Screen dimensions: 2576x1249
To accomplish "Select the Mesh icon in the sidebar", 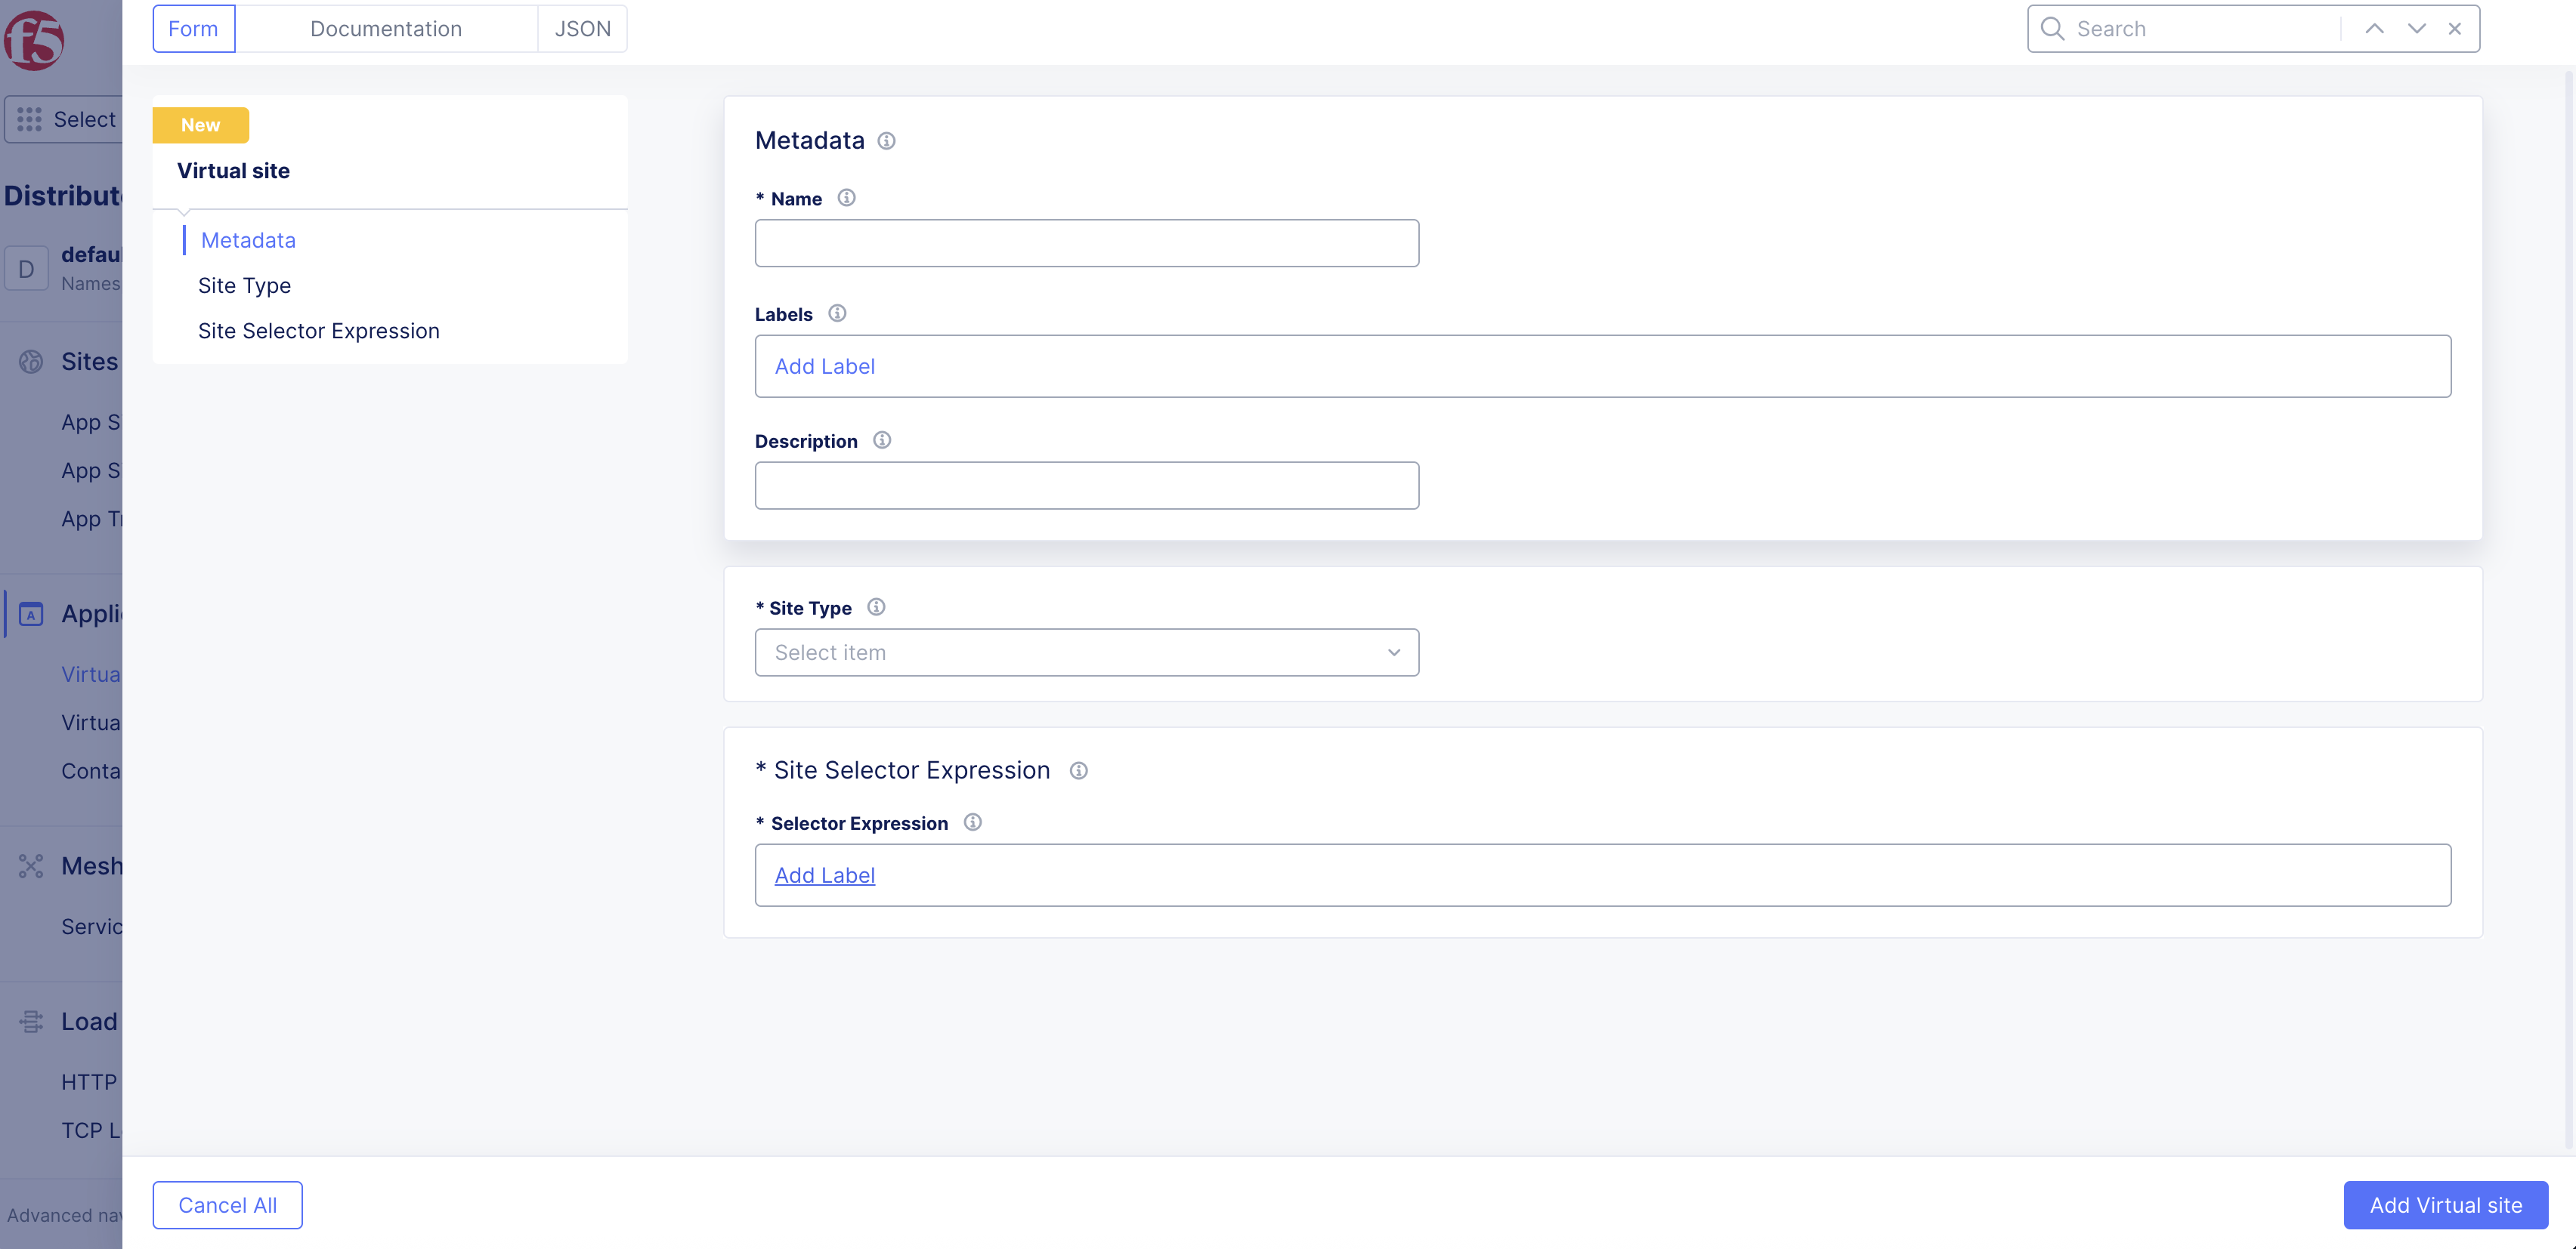I will [x=31, y=866].
